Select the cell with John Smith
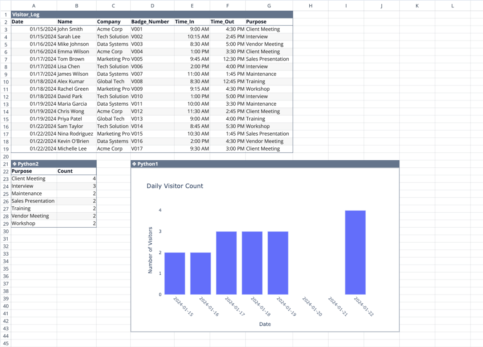 coord(77,29)
